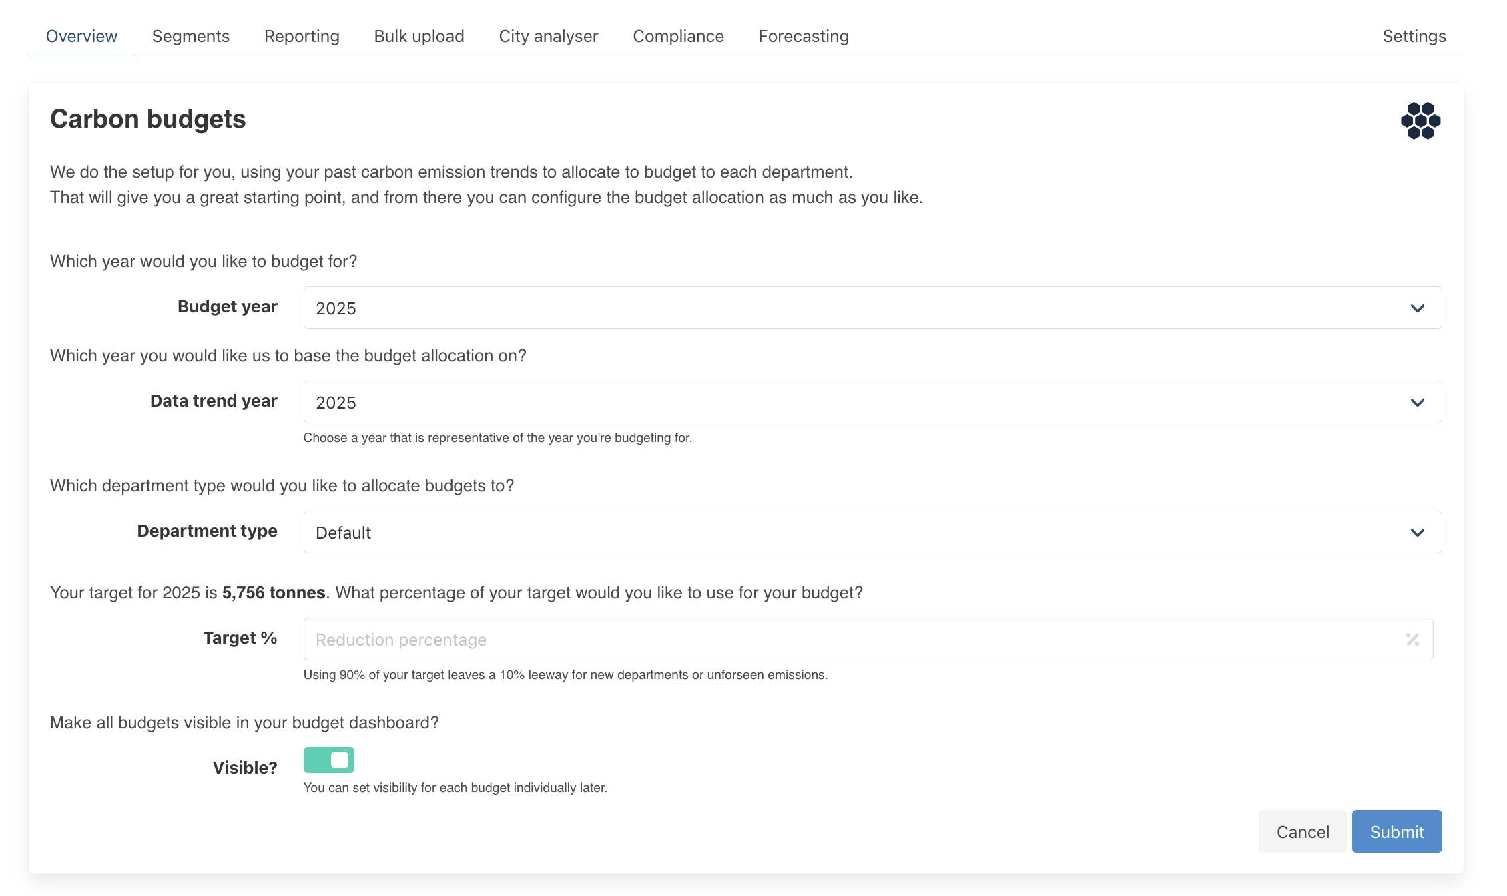Open Settings in the top navigation
1507x896 pixels.
click(x=1414, y=36)
